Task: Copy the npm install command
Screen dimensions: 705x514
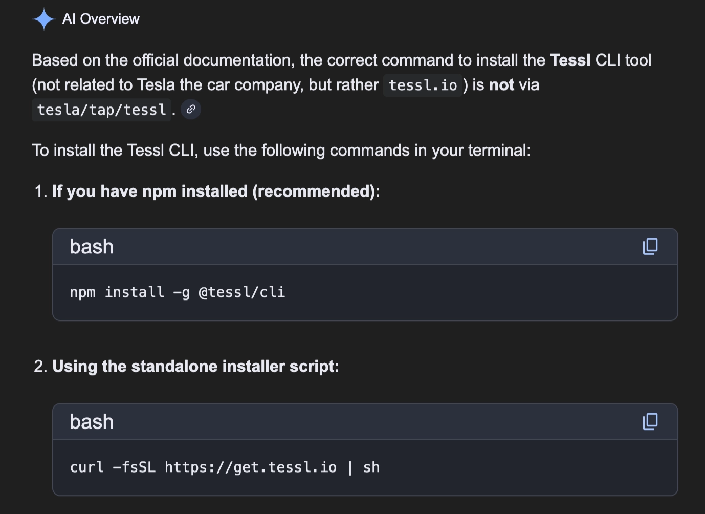Action: [650, 246]
